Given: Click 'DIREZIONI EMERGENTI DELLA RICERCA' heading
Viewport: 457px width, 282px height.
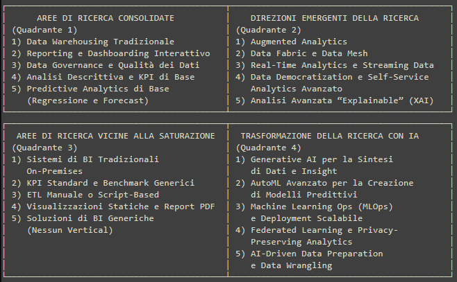Looking at the screenshot, I should tap(335, 18).
